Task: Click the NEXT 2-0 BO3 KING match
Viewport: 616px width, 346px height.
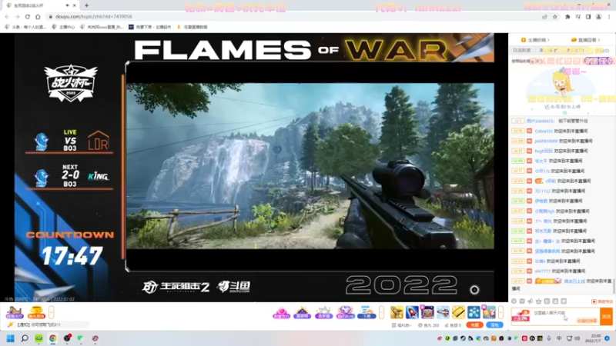Action: tap(70, 176)
